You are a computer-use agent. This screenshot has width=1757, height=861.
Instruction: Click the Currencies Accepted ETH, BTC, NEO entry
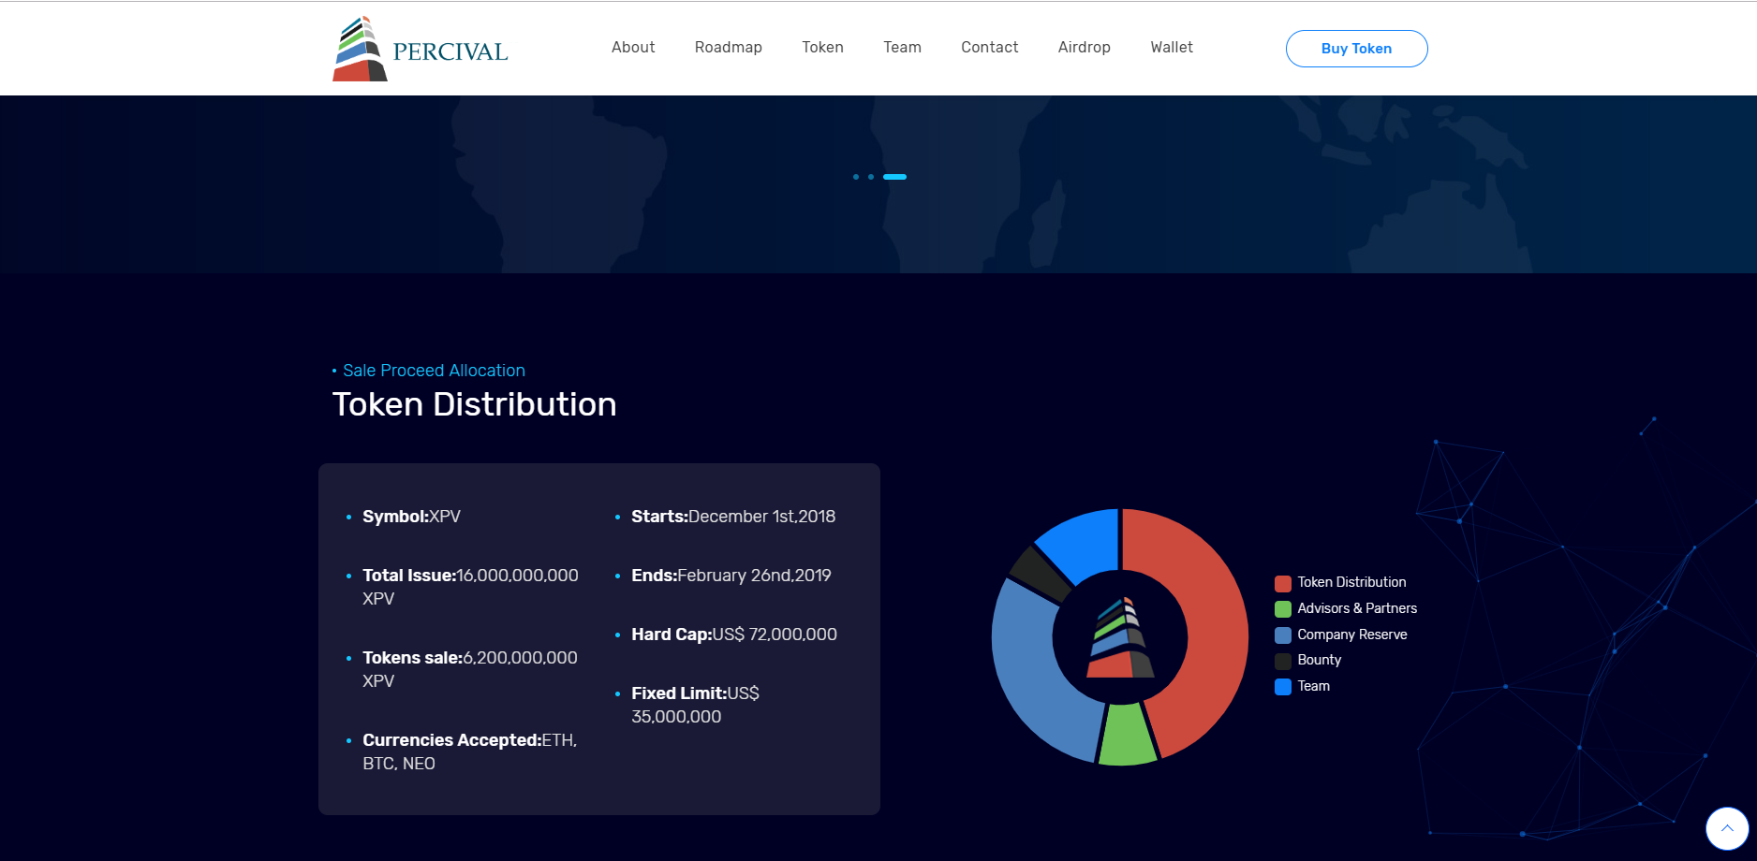point(470,752)
